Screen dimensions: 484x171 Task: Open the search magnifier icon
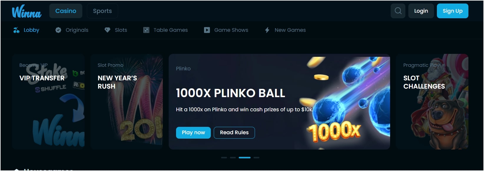[x=398, y=11]
